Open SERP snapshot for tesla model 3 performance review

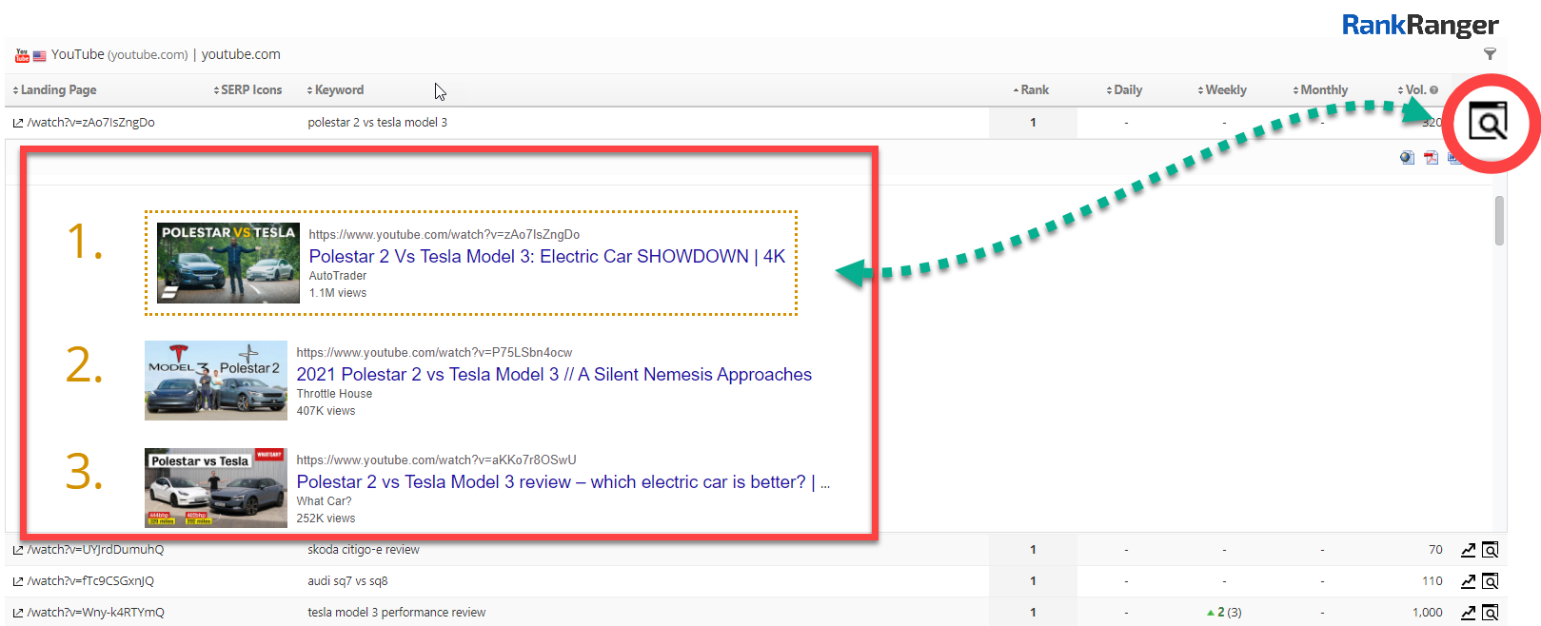point(1491,613)
